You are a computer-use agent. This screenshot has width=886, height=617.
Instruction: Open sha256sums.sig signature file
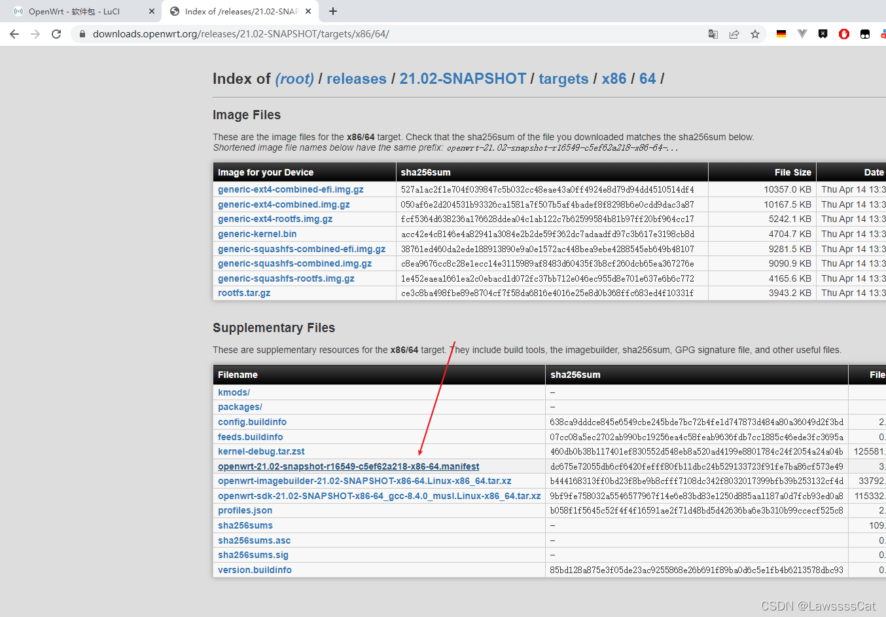point(253,555)
